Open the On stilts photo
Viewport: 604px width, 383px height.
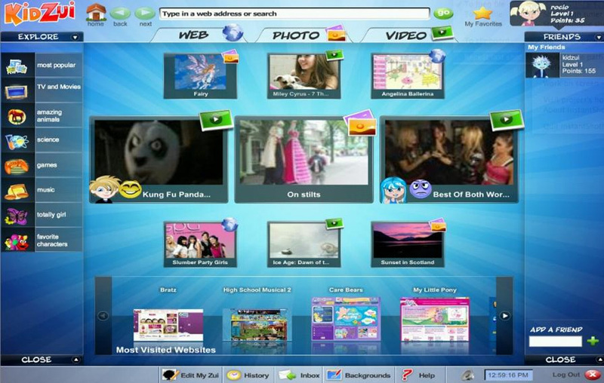pyautogui.click(x=304, y=160)
